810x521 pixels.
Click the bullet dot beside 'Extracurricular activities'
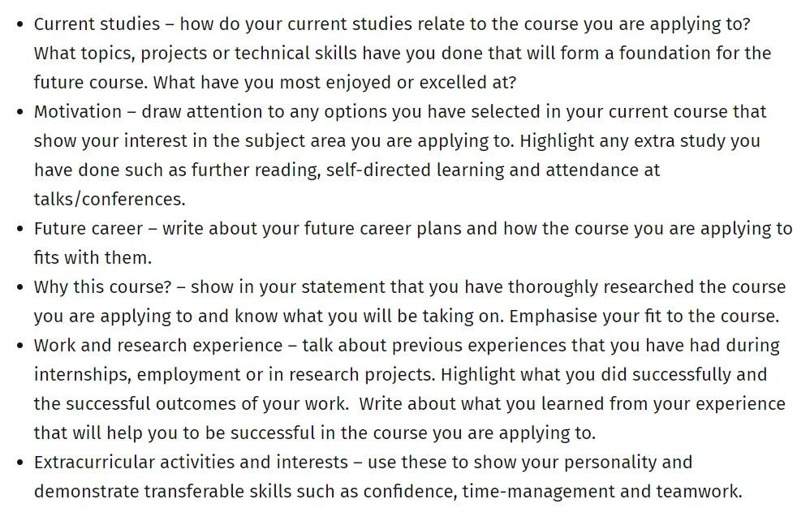19,463
